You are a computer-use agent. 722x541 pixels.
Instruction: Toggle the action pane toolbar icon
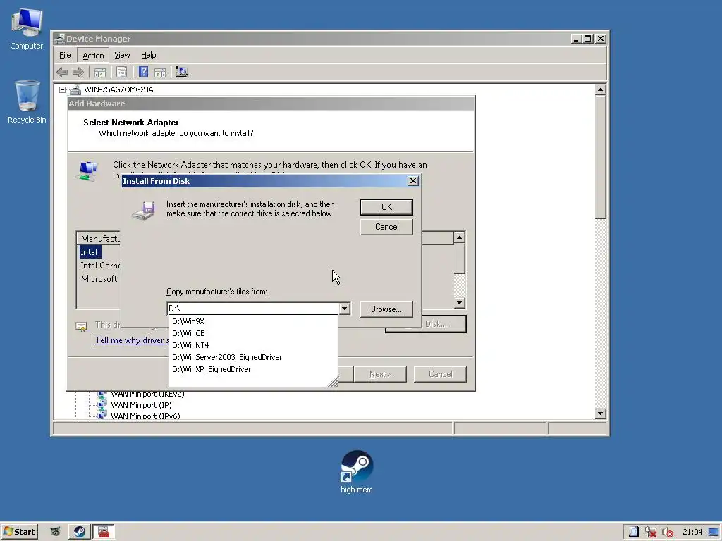click(x=160, y=73)
